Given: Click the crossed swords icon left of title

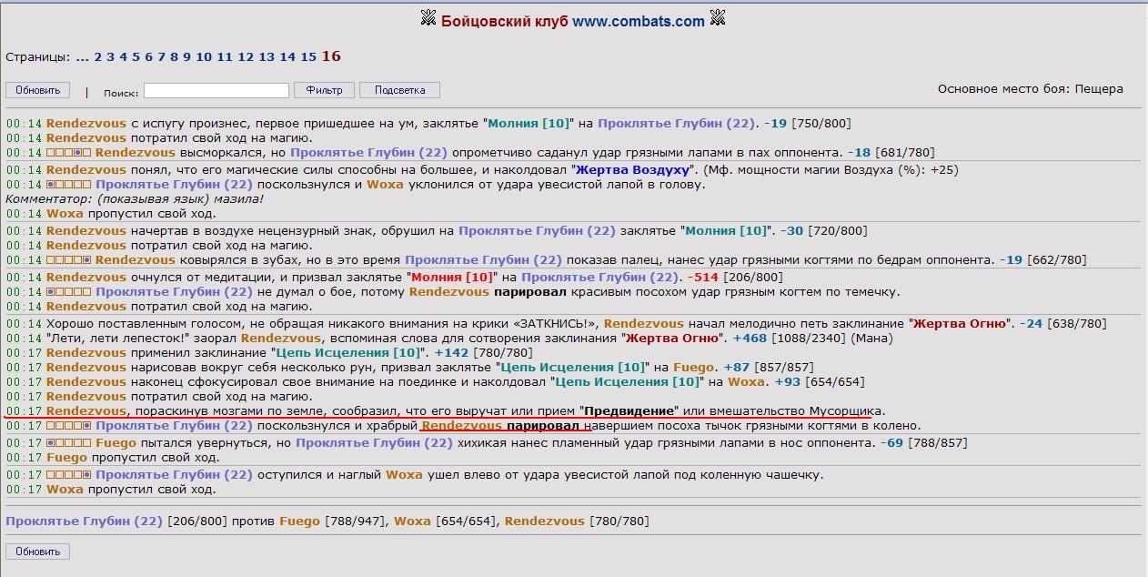Looking at the screenshot, I should (428, 18).
